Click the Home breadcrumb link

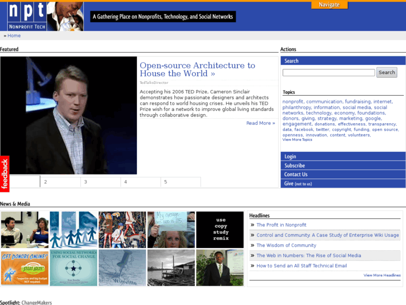pyautogui.click(x=14, y=36)
